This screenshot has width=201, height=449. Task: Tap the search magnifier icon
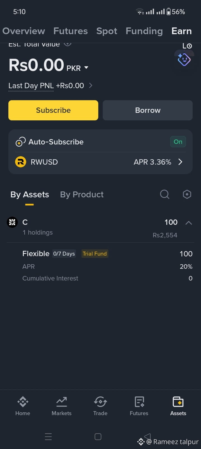165,194
